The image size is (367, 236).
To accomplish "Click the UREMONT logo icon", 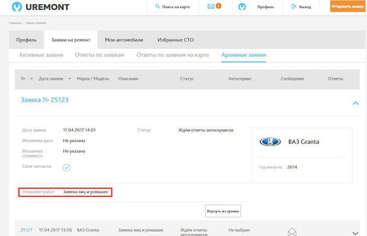I will 17,7.
